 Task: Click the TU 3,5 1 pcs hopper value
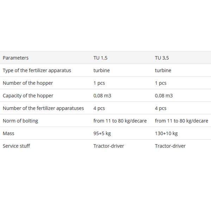point(161,83)
